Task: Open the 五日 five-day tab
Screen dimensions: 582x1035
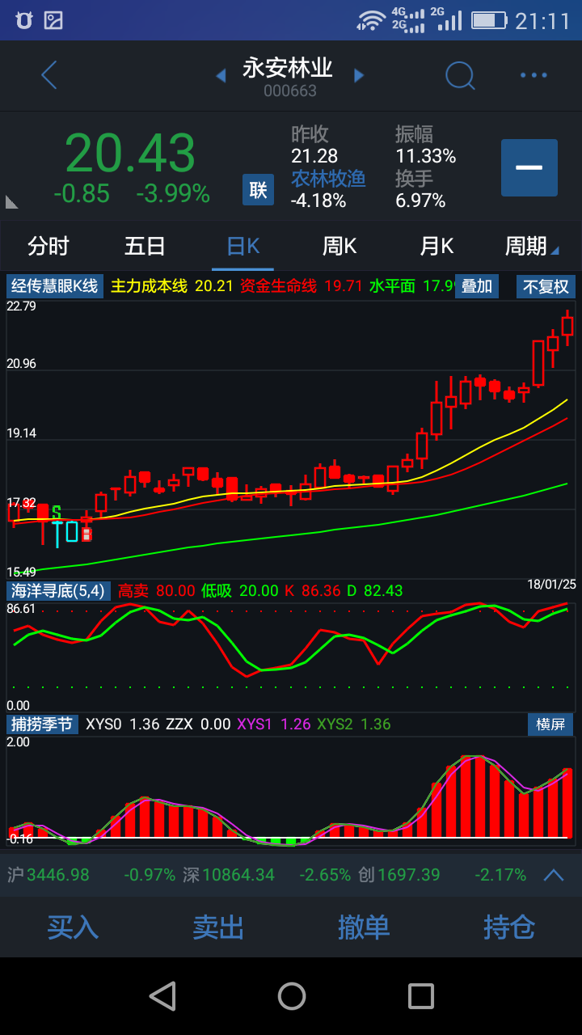Action: (x=145, y=246)
